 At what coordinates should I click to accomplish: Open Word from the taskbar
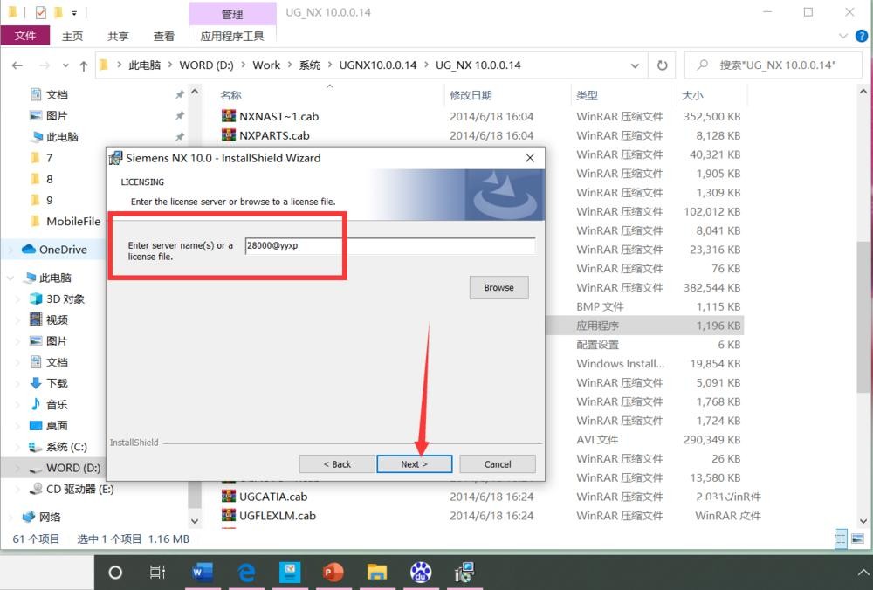coord(202,573)
